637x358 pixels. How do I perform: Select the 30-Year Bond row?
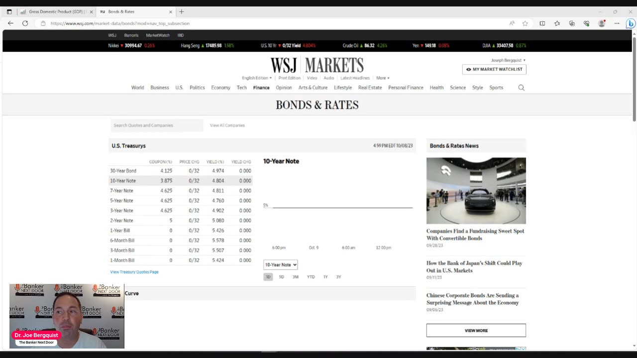pyautogui.click(x=181, y=171)
